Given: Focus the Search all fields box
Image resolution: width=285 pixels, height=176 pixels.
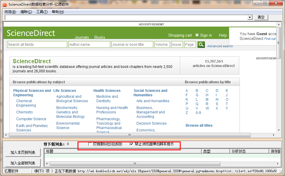Looking at the screenshot, I should coord(37,45).
